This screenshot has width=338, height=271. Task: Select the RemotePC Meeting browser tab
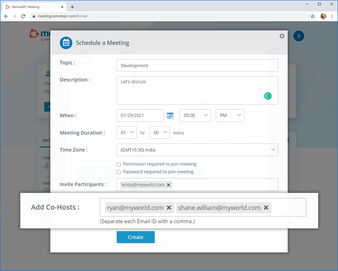click(x=33, y=7)
